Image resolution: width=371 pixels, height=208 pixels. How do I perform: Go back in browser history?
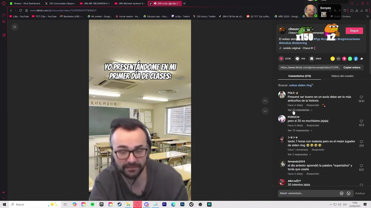point(11,10)
